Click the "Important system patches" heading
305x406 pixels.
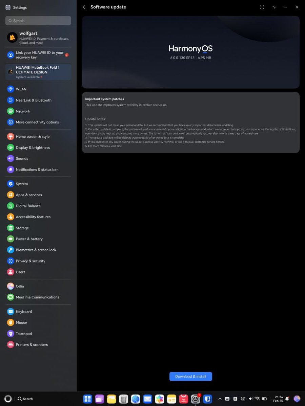point(104,99)
